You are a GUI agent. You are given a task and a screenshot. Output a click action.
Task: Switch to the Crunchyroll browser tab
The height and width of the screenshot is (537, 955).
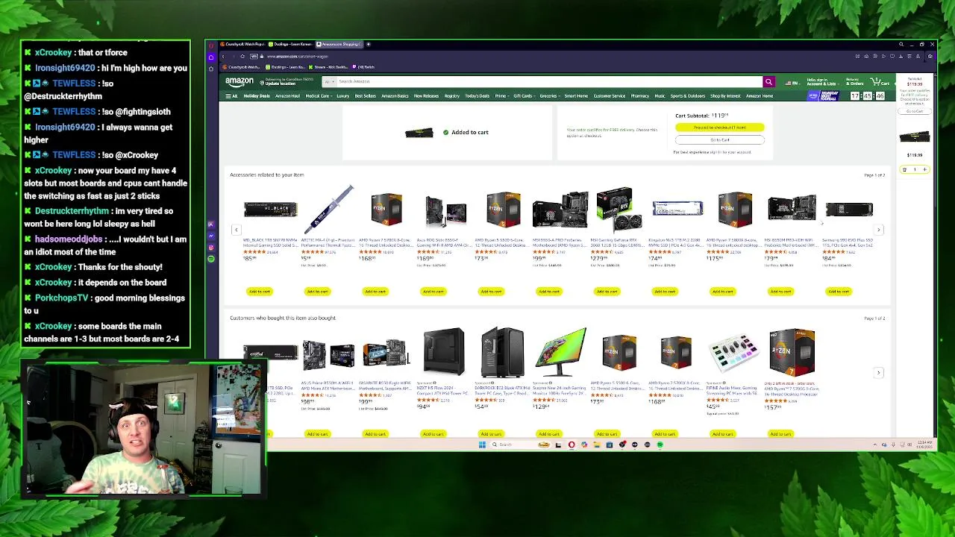click(x=242, y=44)
